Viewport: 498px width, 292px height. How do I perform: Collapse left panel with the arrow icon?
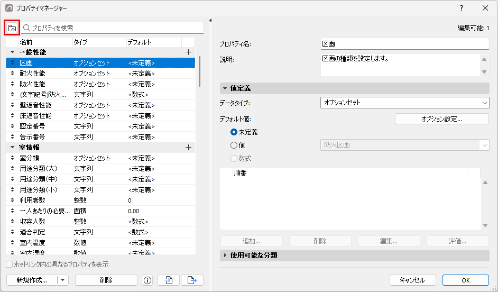click(210, 20)
